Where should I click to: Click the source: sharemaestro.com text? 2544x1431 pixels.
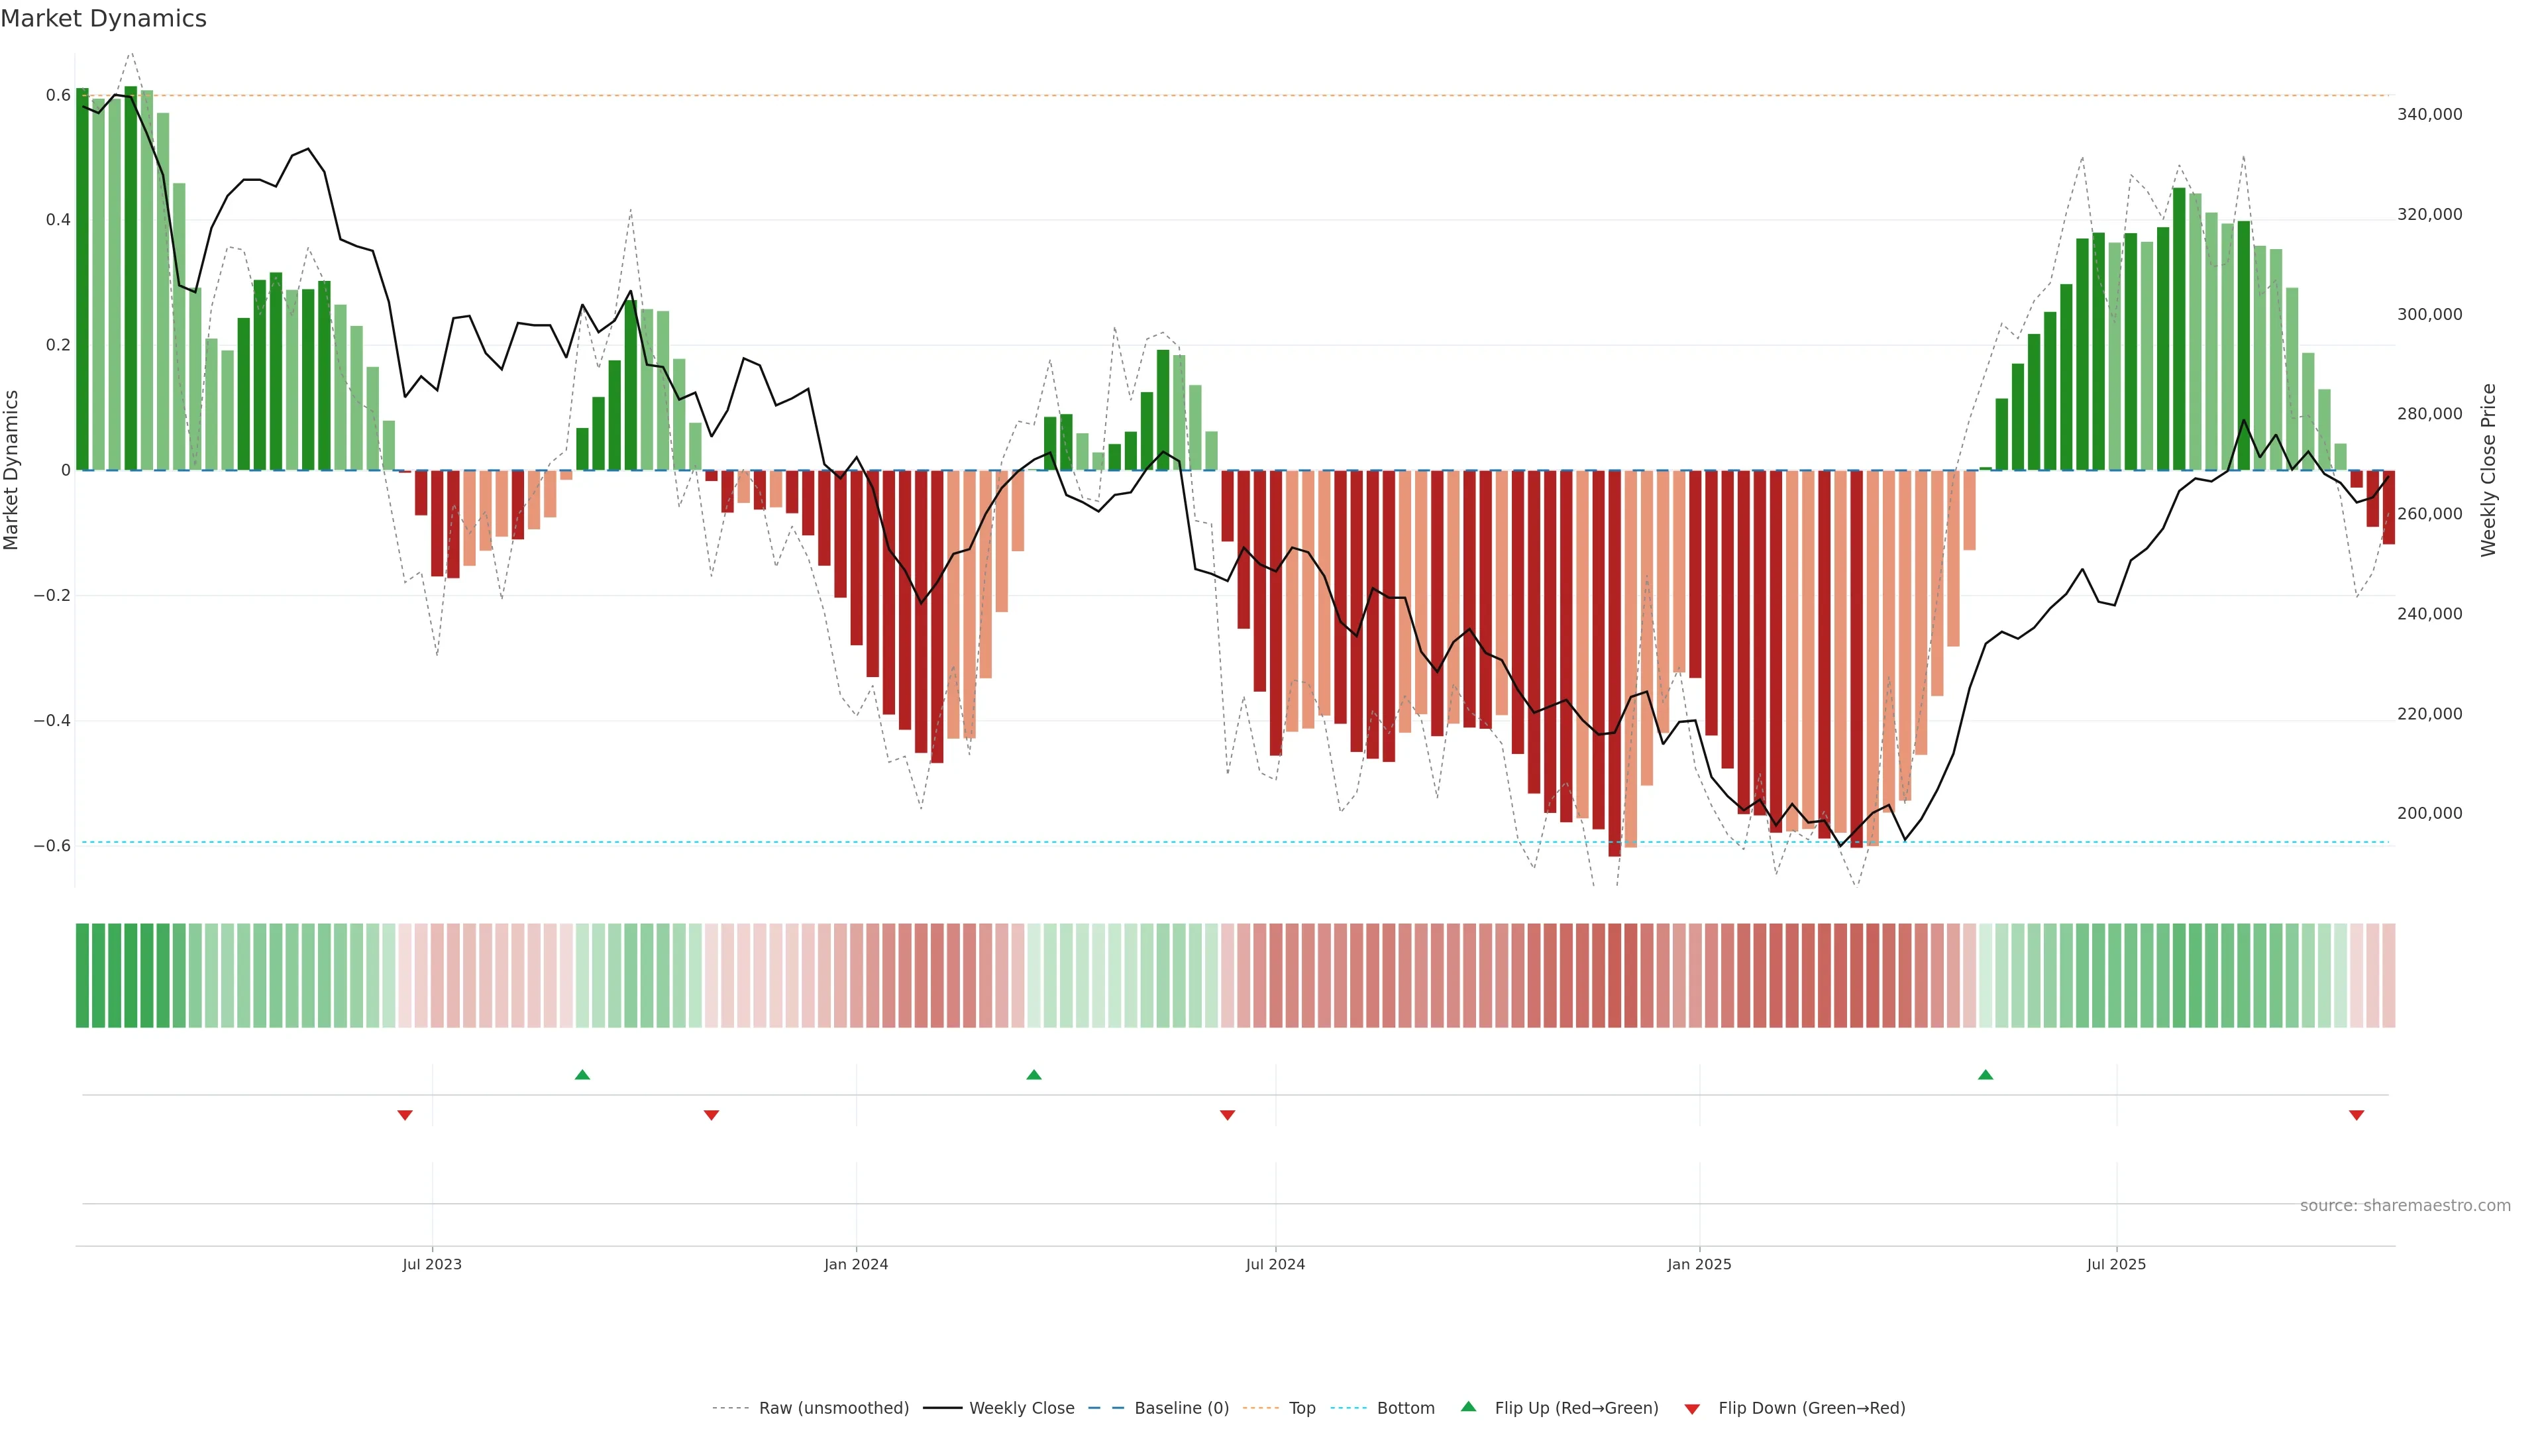(2405, 1205)
